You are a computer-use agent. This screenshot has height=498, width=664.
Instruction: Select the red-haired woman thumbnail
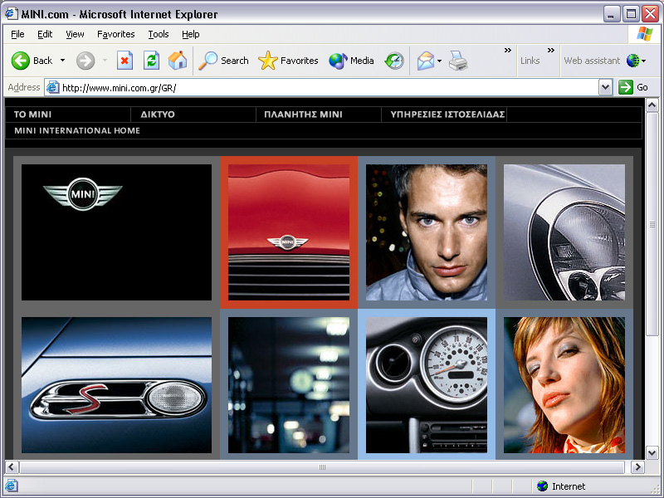coord(564,385)
